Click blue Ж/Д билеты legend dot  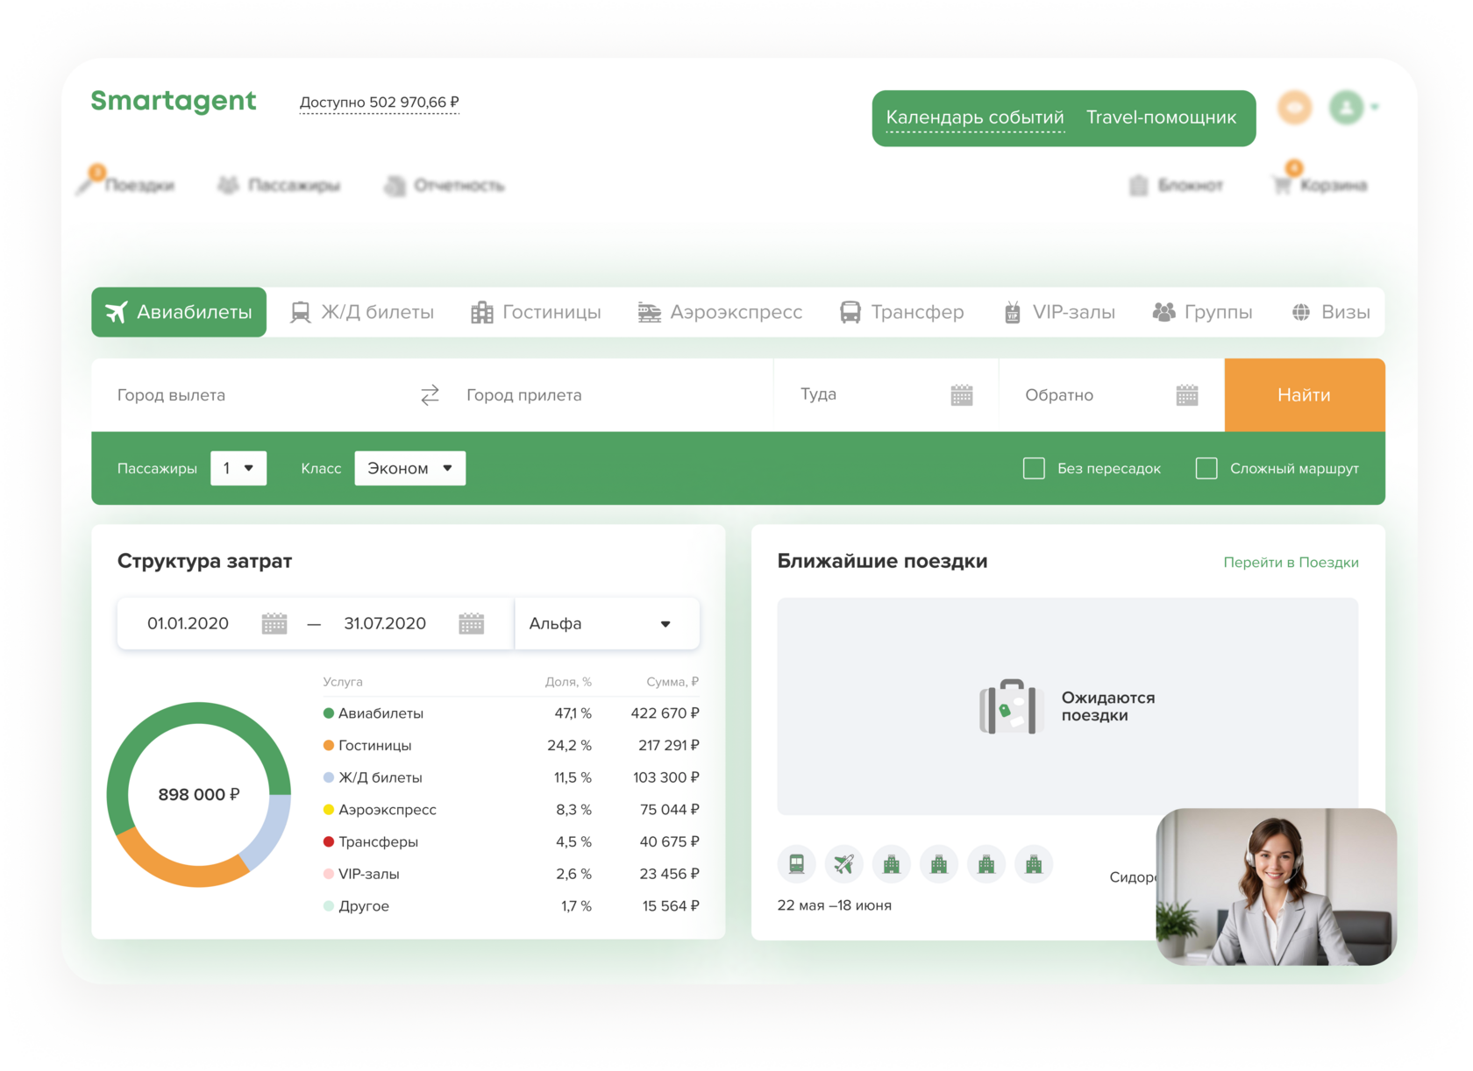coord(329,777)
